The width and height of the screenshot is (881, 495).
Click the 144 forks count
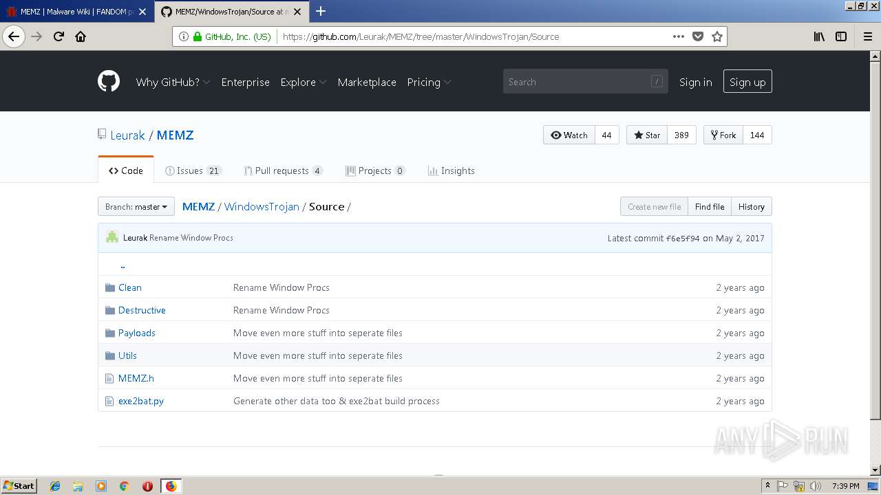coord(757,135)
